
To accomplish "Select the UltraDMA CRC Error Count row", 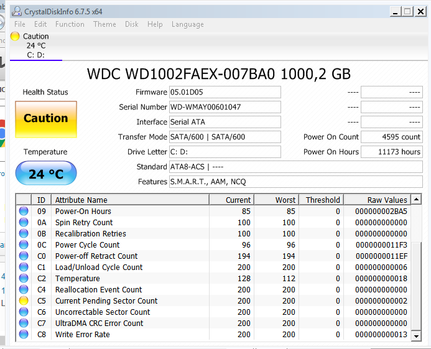I will [x=213, y=323].
